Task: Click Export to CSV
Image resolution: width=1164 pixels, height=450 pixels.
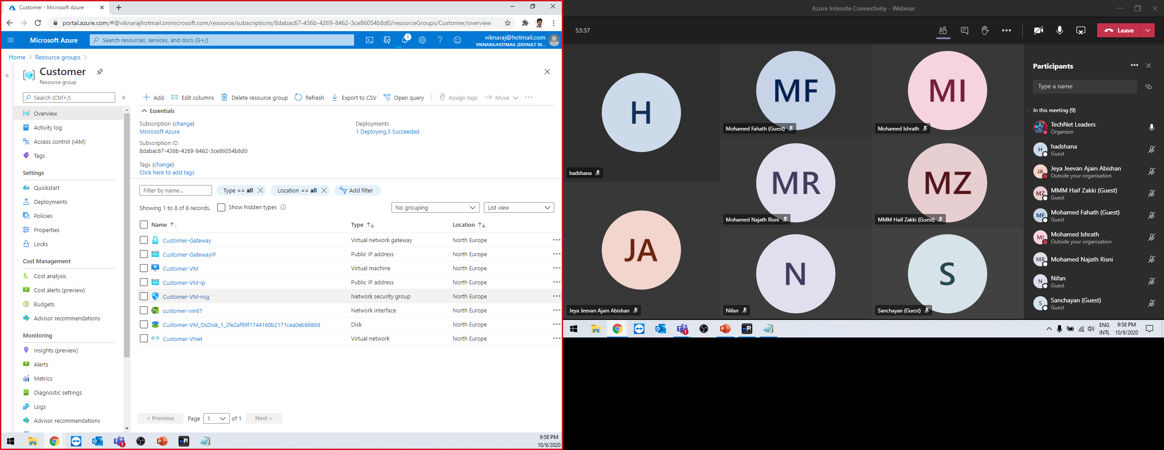Action: pyautogui.click(x=354, y=98)
